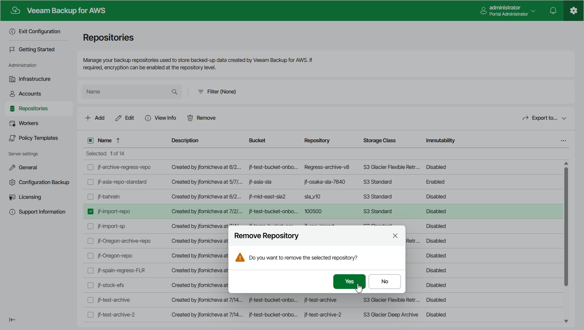Open the column settings ellipsis
This screenshot has width=584, height=330.
(564, 141)
